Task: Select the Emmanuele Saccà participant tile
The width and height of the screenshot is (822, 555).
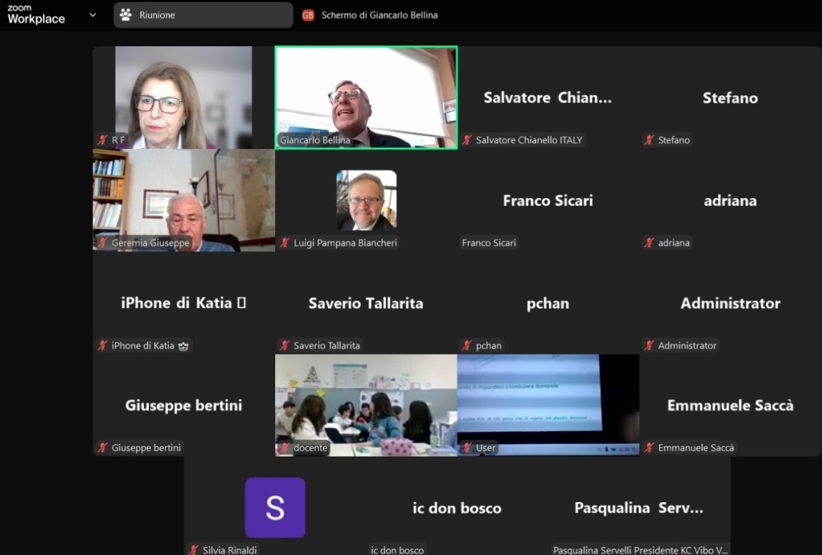Action: point(730,405)
